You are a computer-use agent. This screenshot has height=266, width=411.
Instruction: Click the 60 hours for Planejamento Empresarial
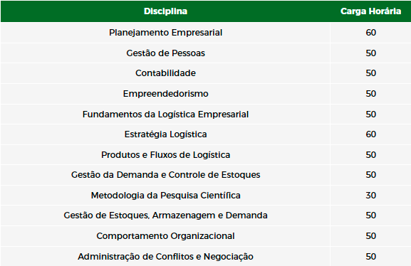(370, 33)
